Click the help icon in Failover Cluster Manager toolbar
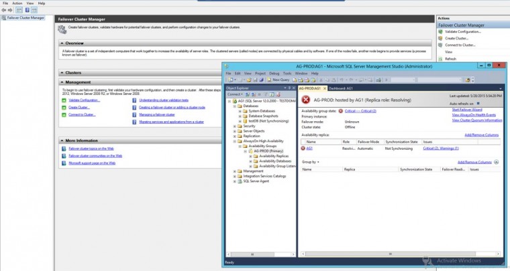This screenshot has width=510, height=271. [27, 10]
